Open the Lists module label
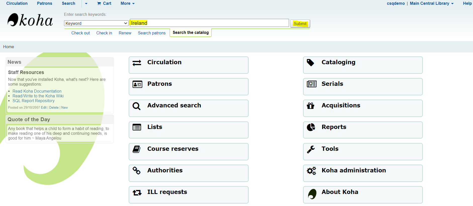The height and width of the screenshot is (206, 473). [155, 127]
